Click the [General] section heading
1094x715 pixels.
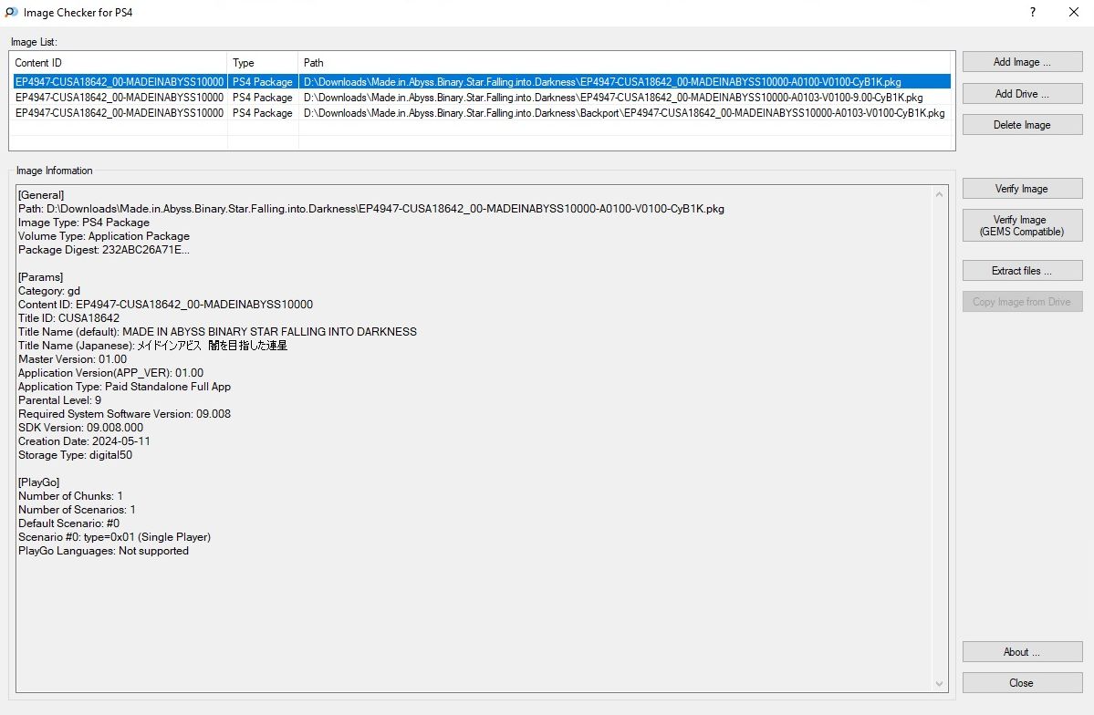(x=41, y=195)
